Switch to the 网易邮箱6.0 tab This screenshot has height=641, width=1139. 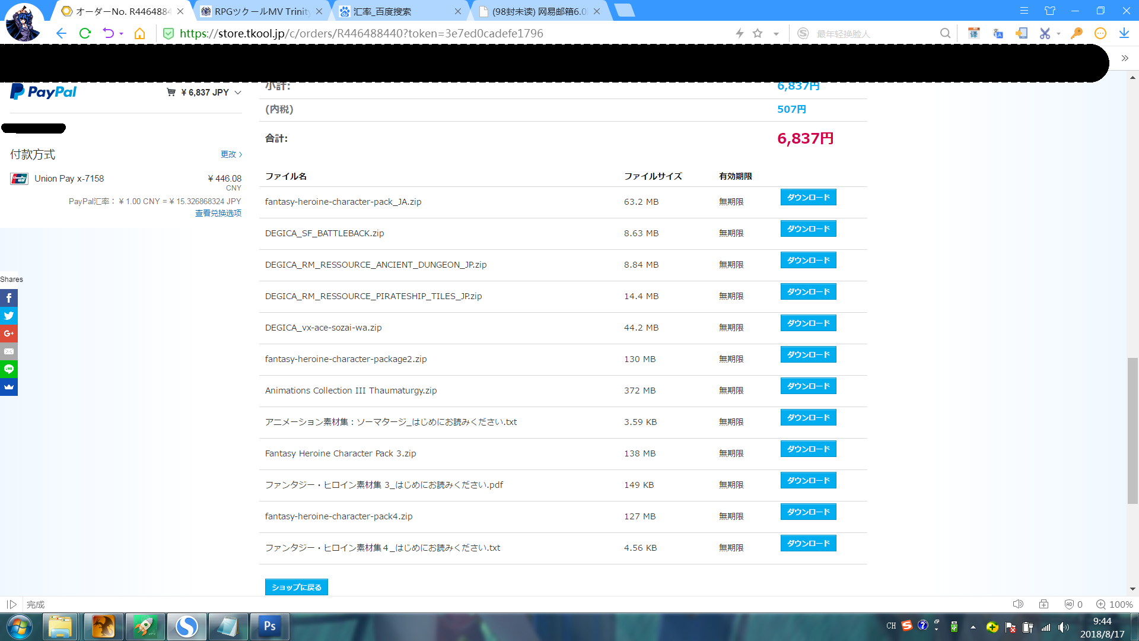coord(540,11)
